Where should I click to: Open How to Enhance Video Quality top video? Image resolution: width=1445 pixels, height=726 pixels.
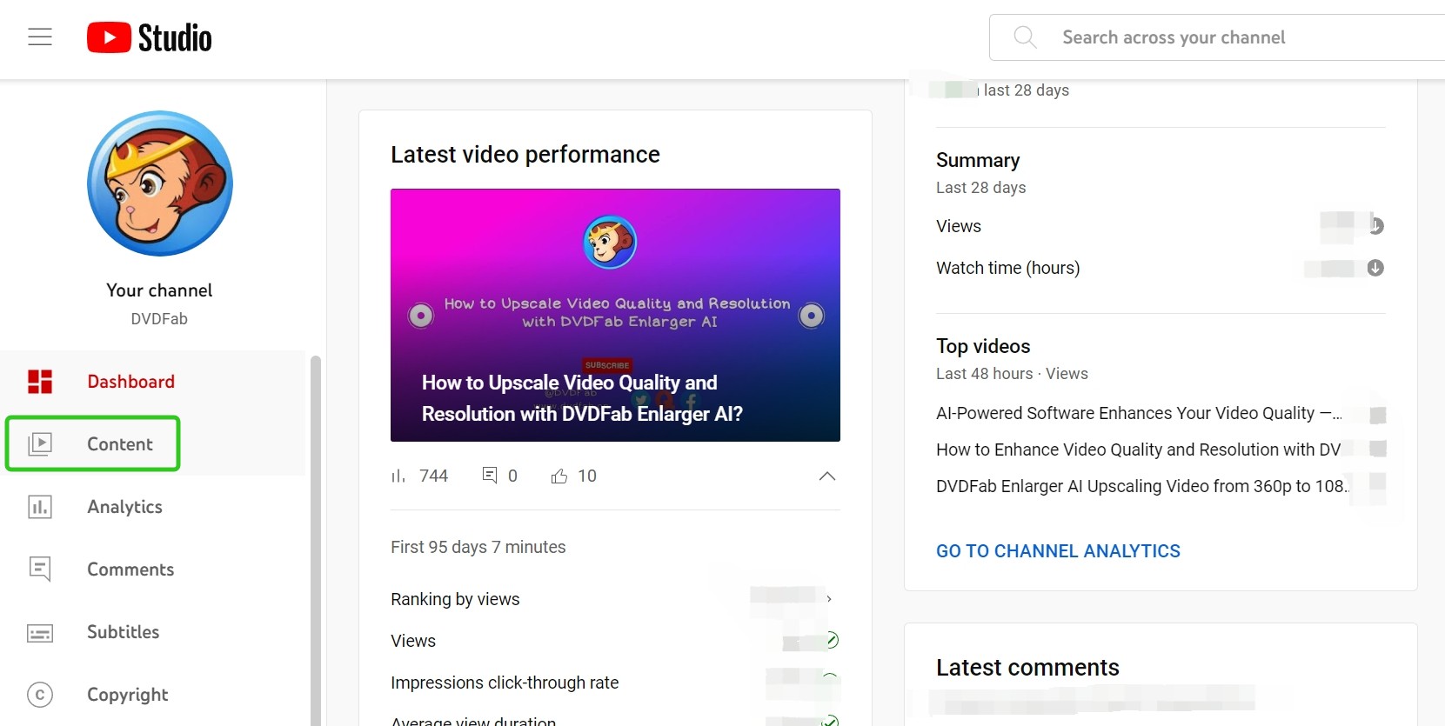1139,450
